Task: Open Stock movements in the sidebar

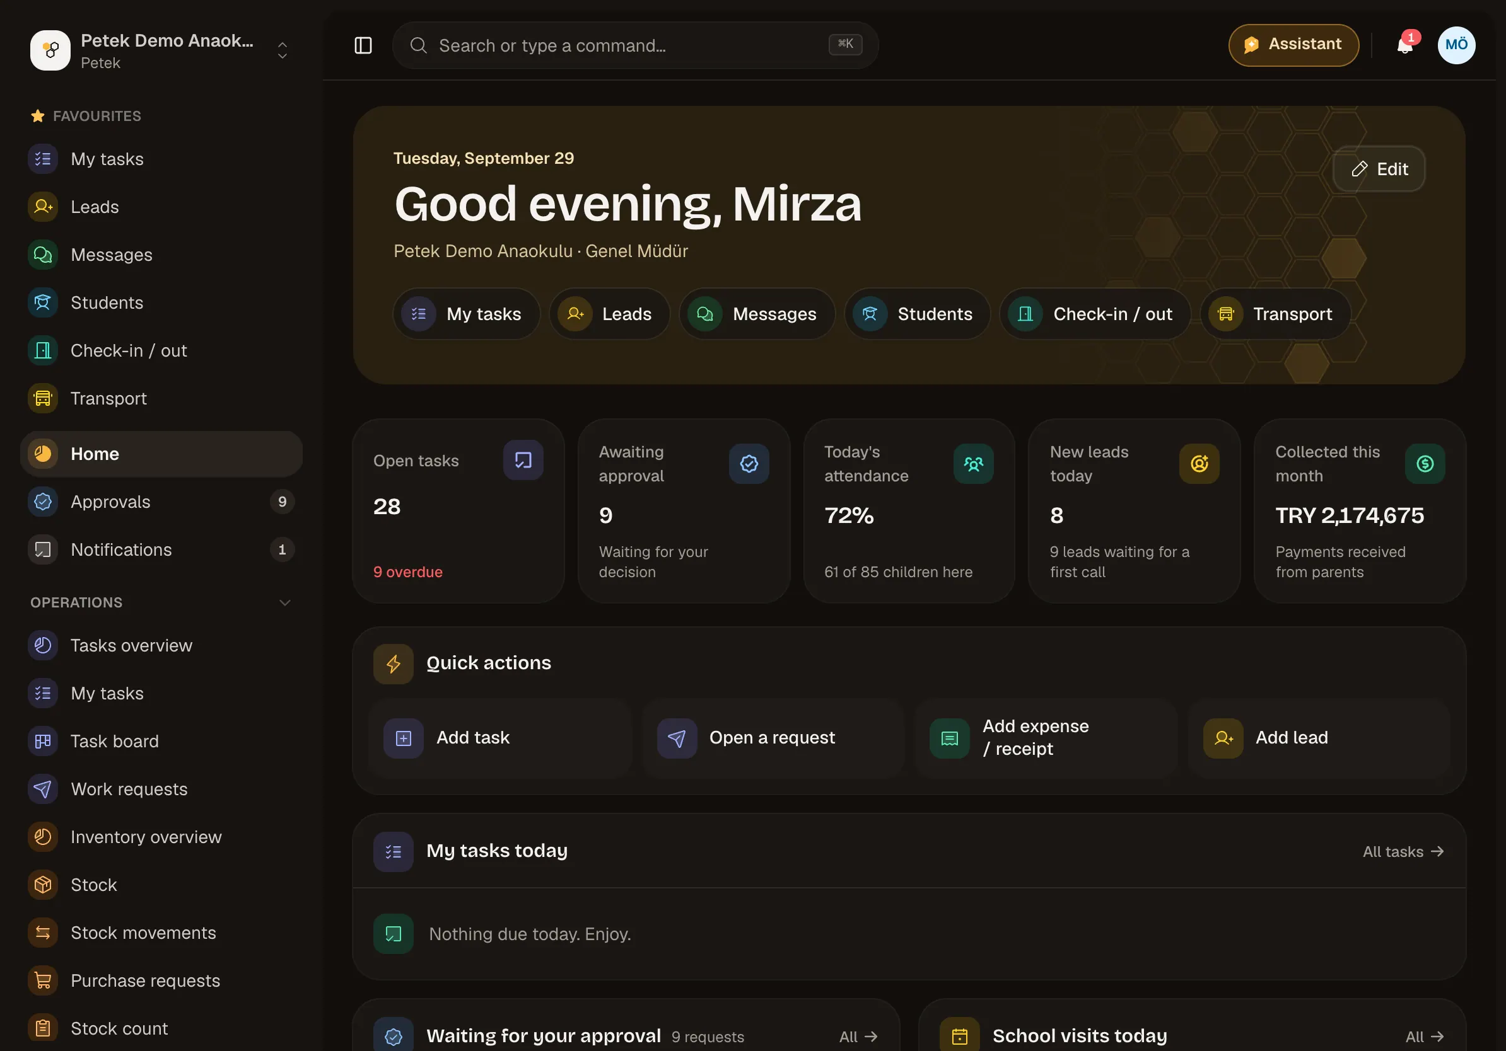Action: (x=161, y=933)
